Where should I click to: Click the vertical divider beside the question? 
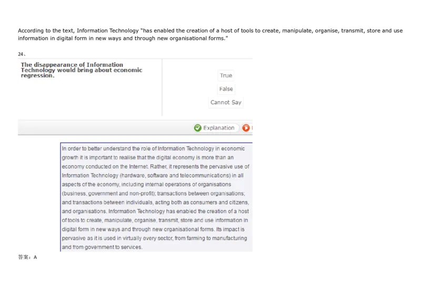(162, 87)
